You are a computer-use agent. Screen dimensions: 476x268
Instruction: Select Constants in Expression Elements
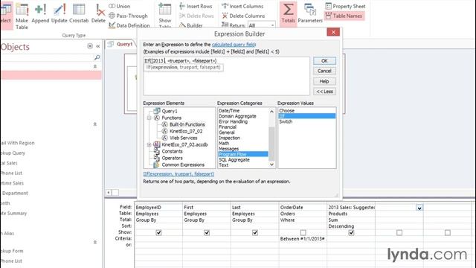[172, 151]
